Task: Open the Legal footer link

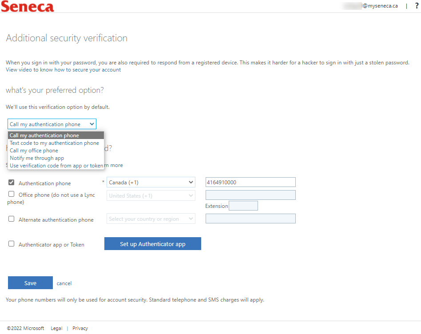Action: pyautogui.click(x=56, y=328)
